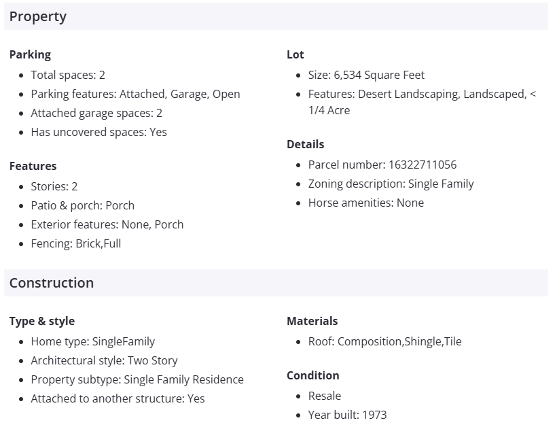Screen dimensions: 555x427
Task: Select the Type & style heading
Action: [x=42, y=321]
